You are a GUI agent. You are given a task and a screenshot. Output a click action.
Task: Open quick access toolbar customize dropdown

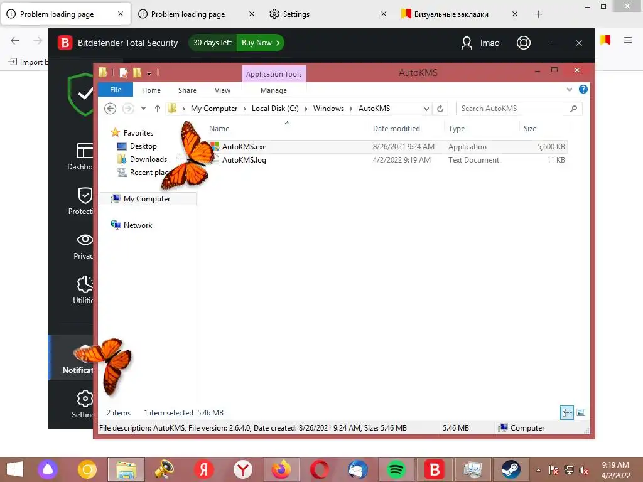(149, 73)
